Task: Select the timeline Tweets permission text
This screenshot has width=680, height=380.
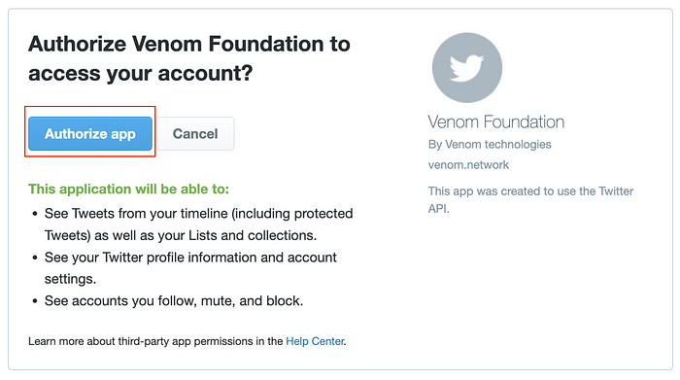Action: click(198, 225)
